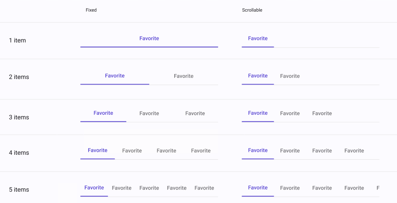Viewport: 397px width, 203px height.
Task: Select the middle Fixed tab in the 3 items row
Action: coord(149,114)
